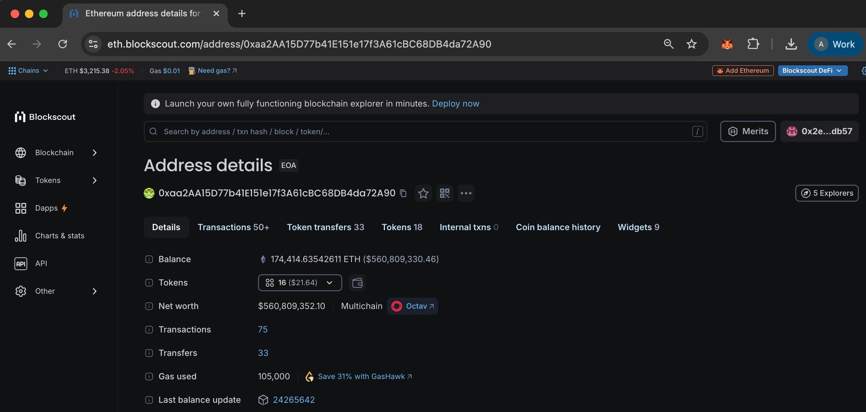
Task: Open the Blockscout DeFi dropdown
Action: coord(812,70)
